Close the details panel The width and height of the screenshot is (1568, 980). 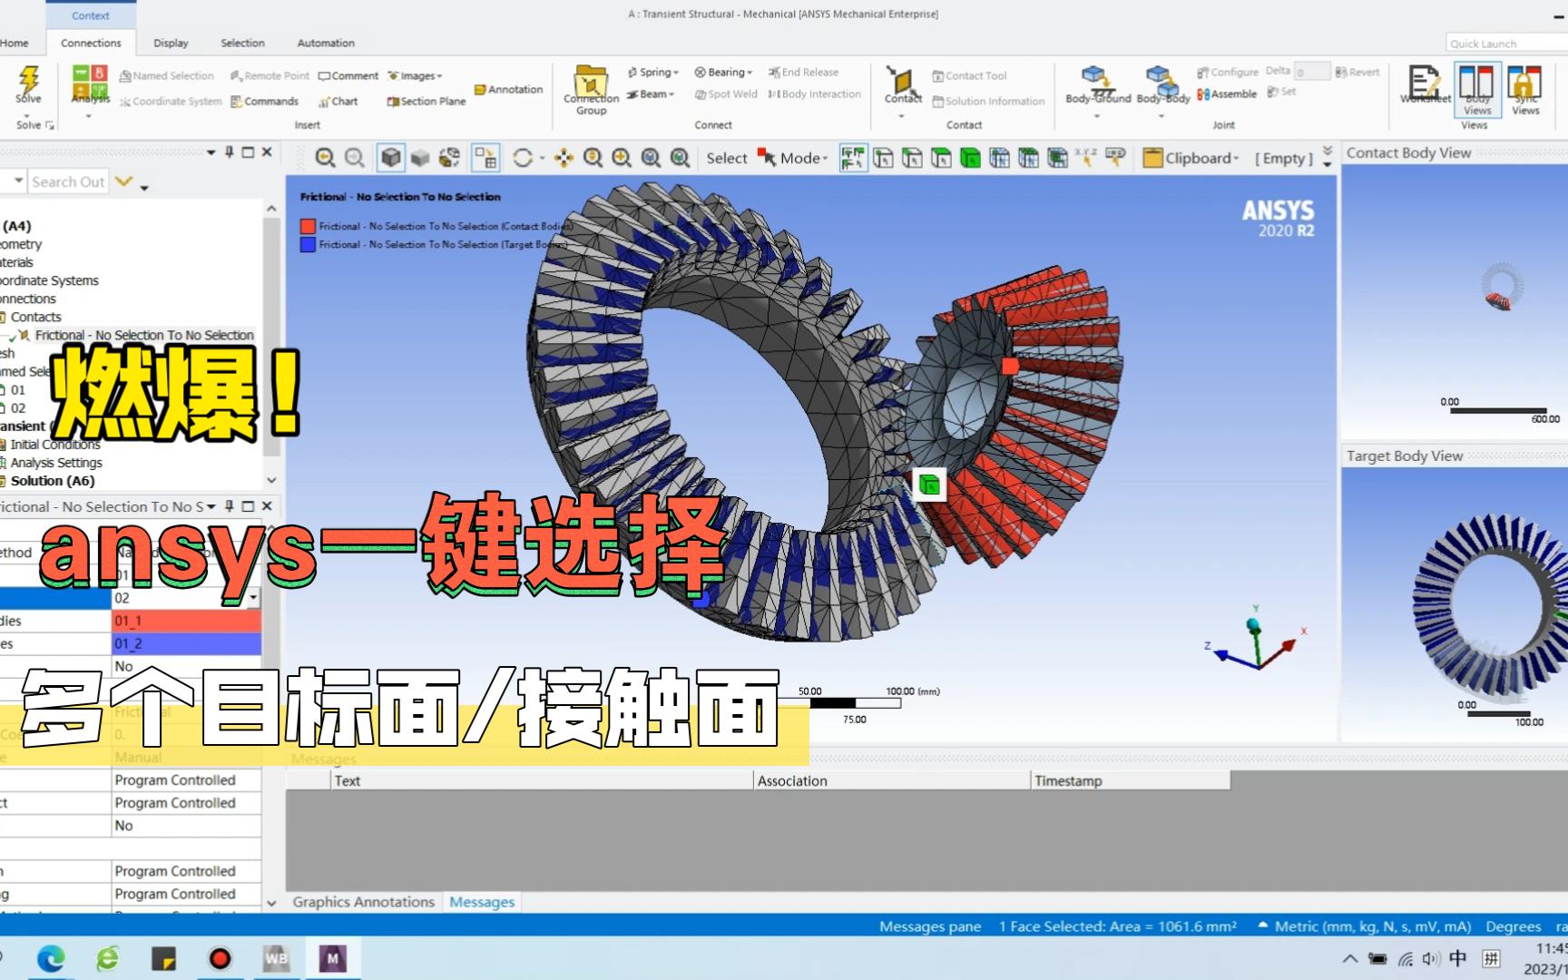click(x=267, y=505)
